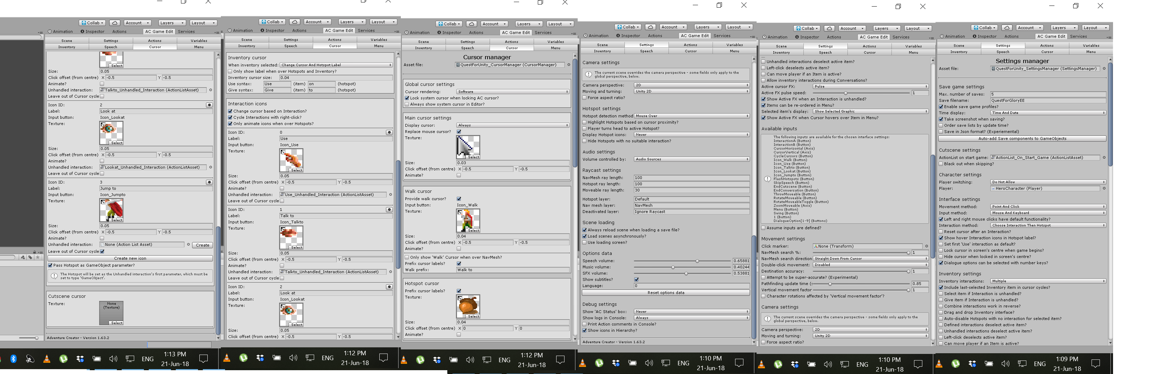Open object picker beside HeroCharacter (Player) field

coord(1104,189)
